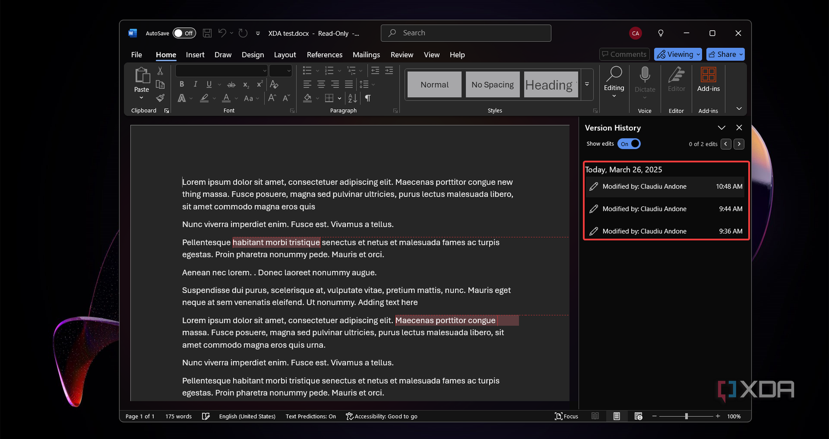Open the Paste options arrow
The height and width of the screenshot is (439, 829).
coord(141,98)
